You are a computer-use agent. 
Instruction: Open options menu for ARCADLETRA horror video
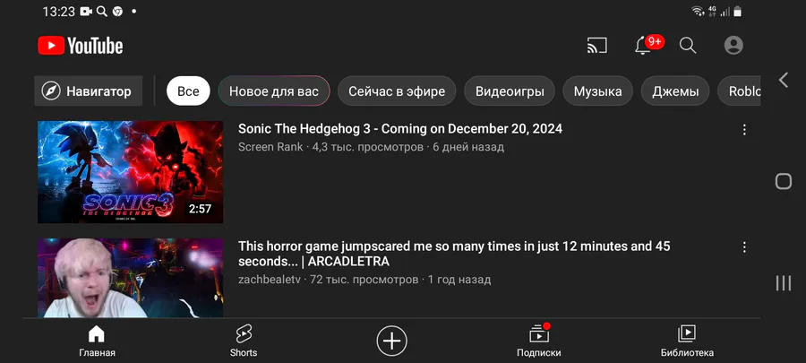[744, 247]
